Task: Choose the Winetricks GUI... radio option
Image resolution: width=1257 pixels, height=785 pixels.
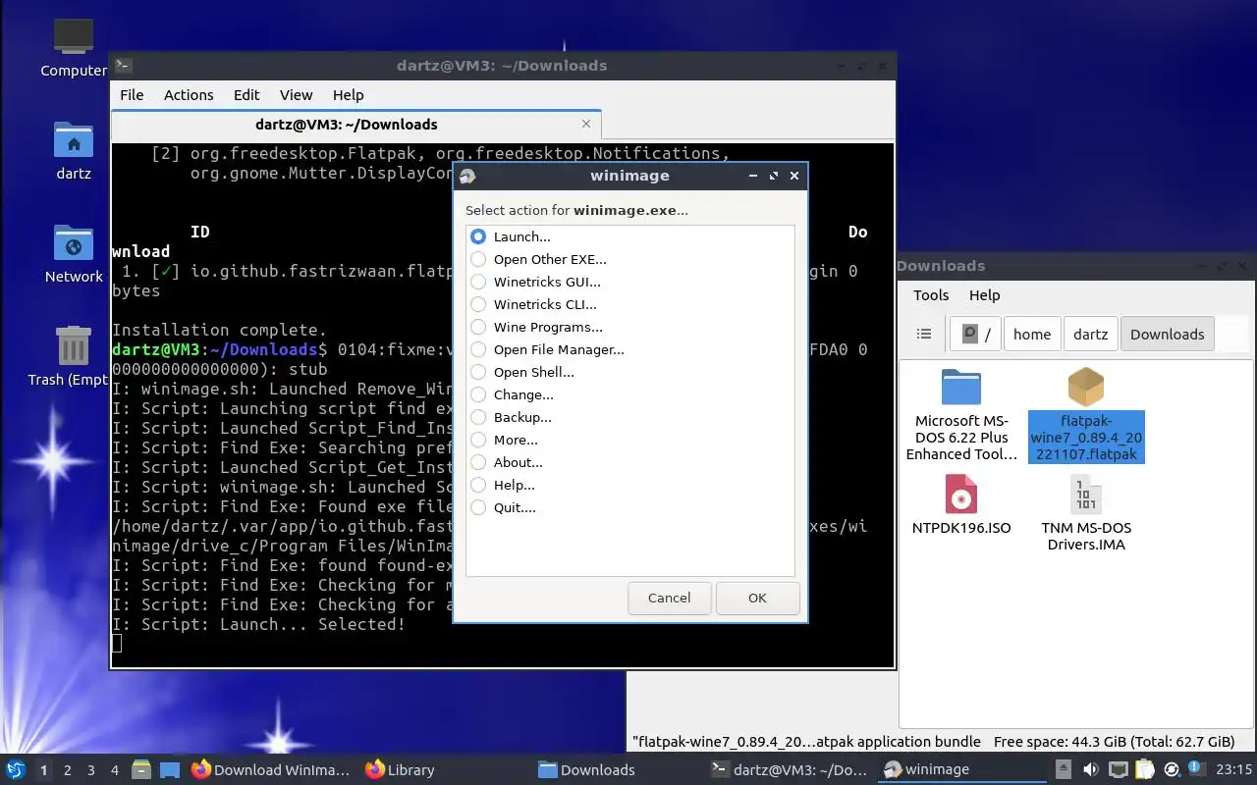Action: pyautogui.click(x=478, y=282)
